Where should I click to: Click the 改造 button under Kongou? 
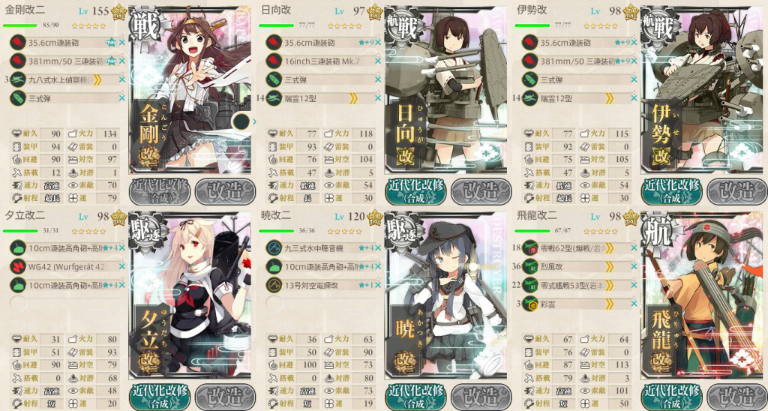tap(225, 191)
